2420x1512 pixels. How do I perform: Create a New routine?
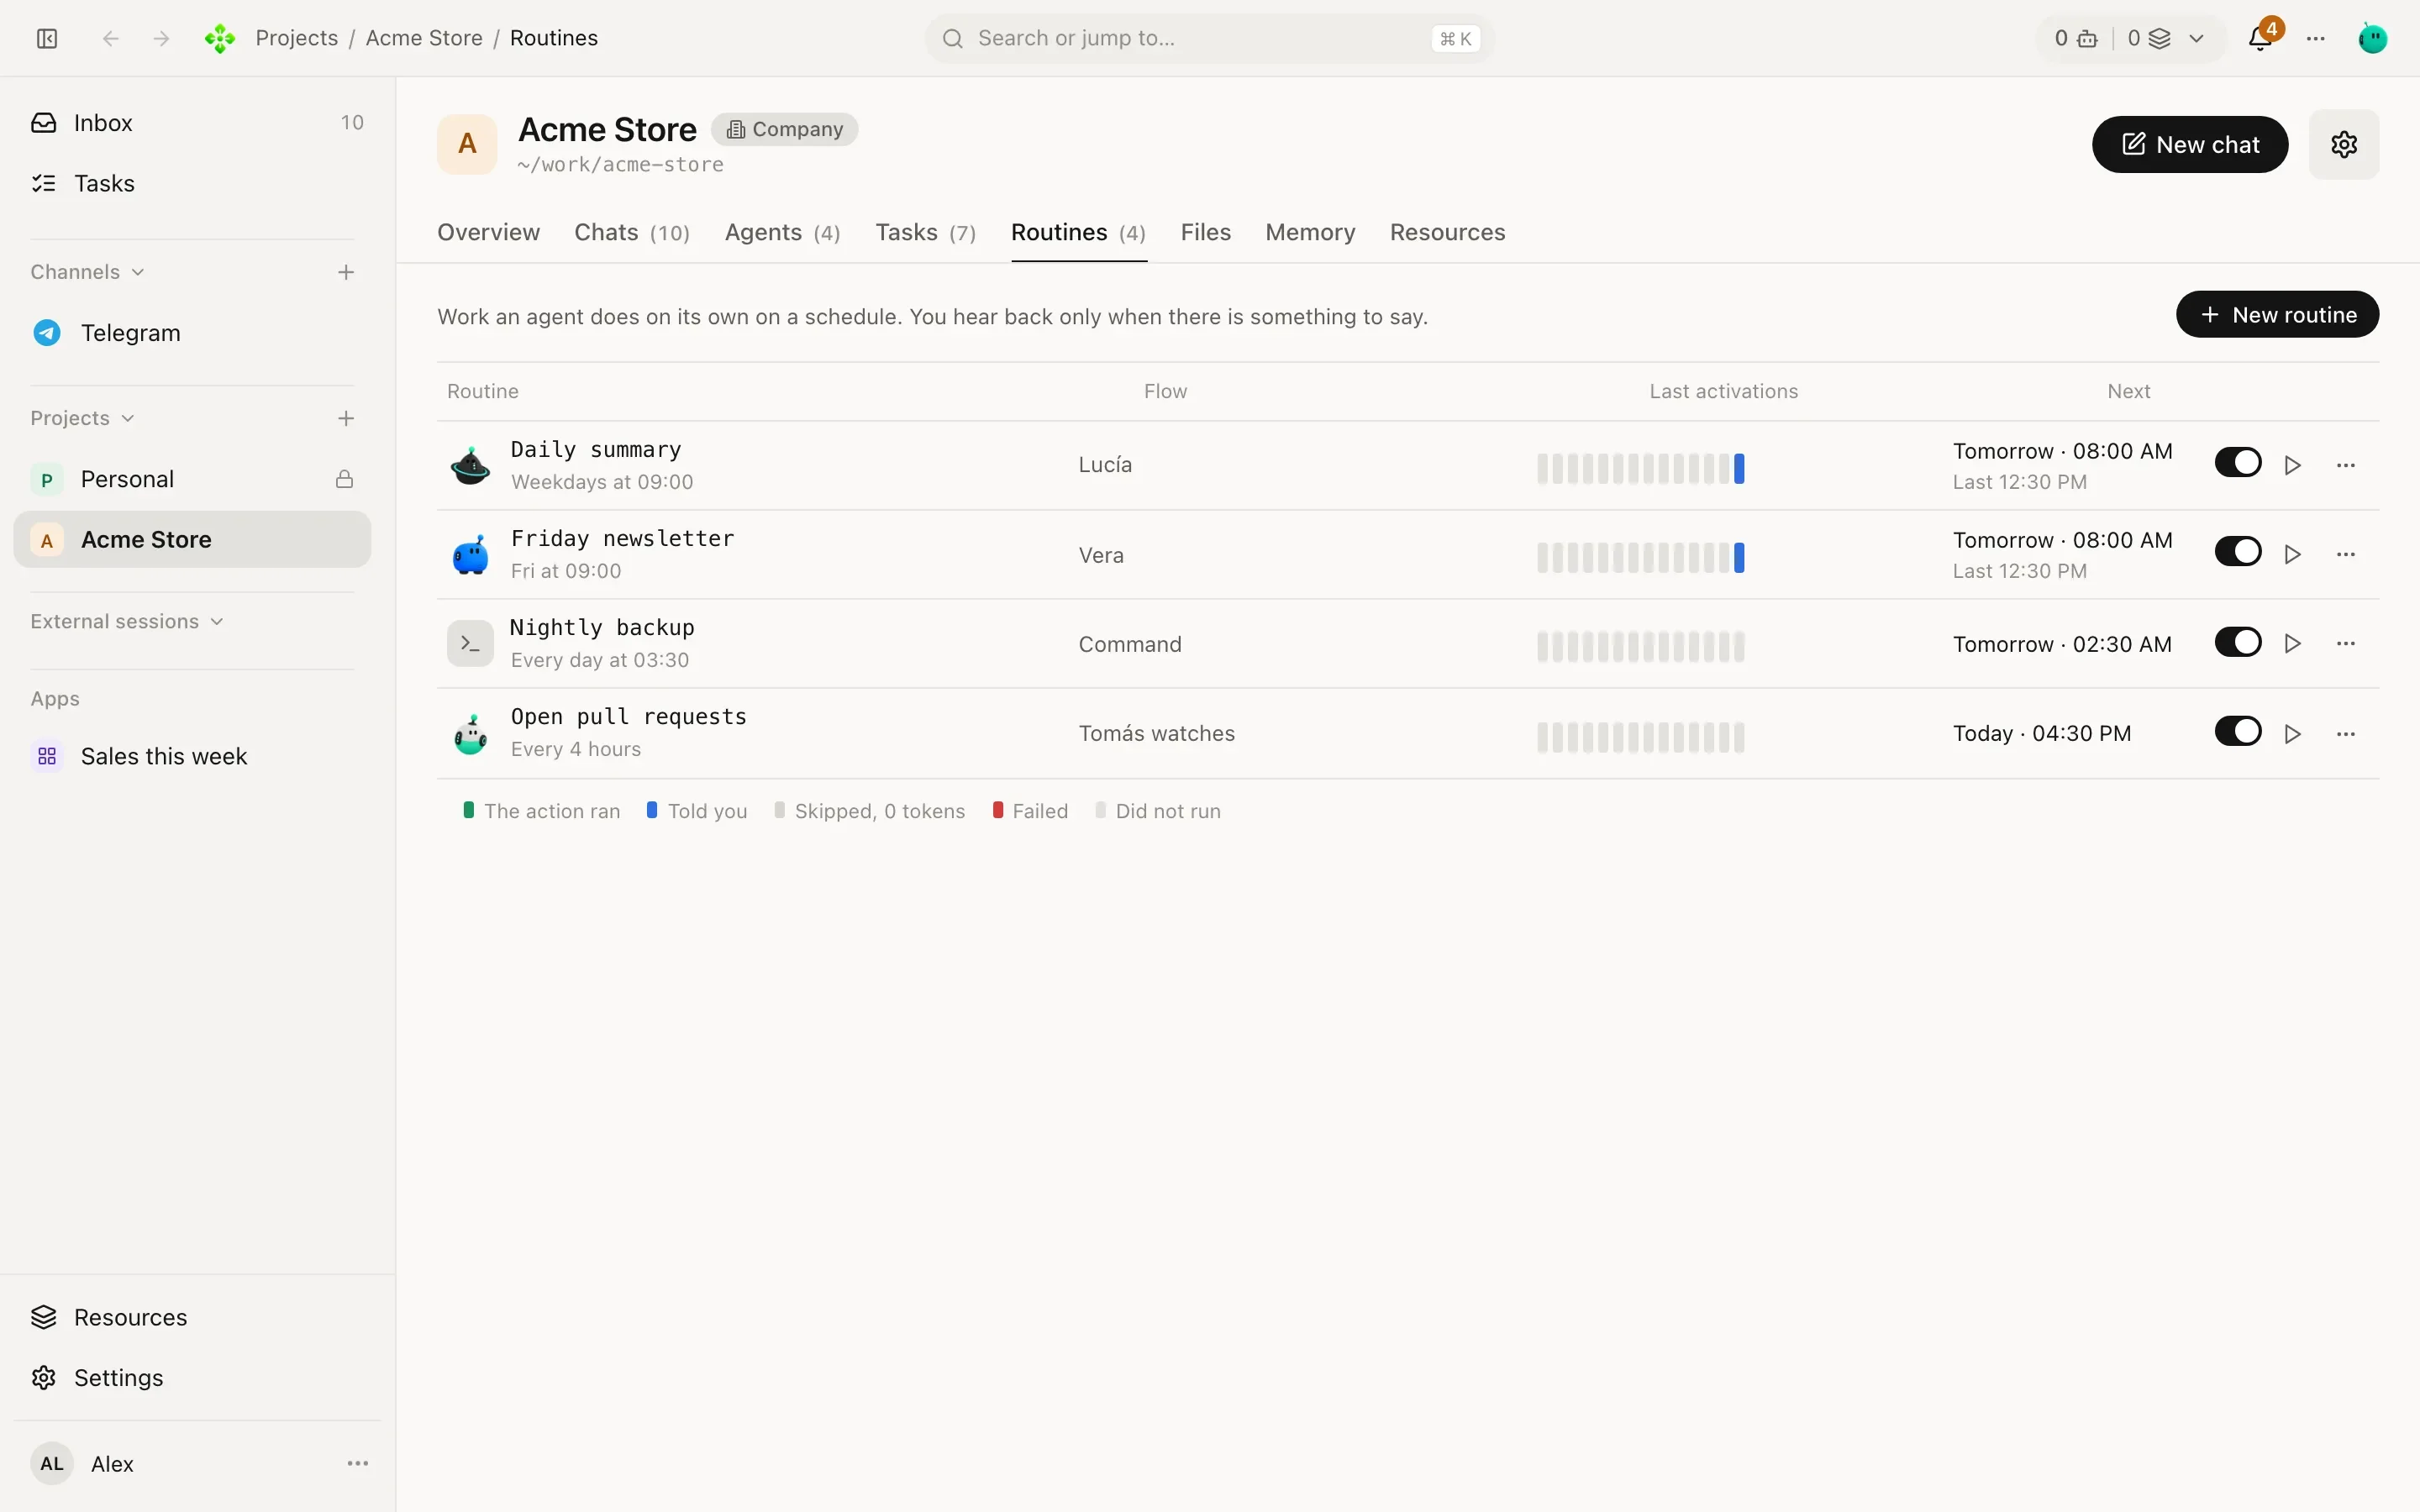(x=2277, y=314)
